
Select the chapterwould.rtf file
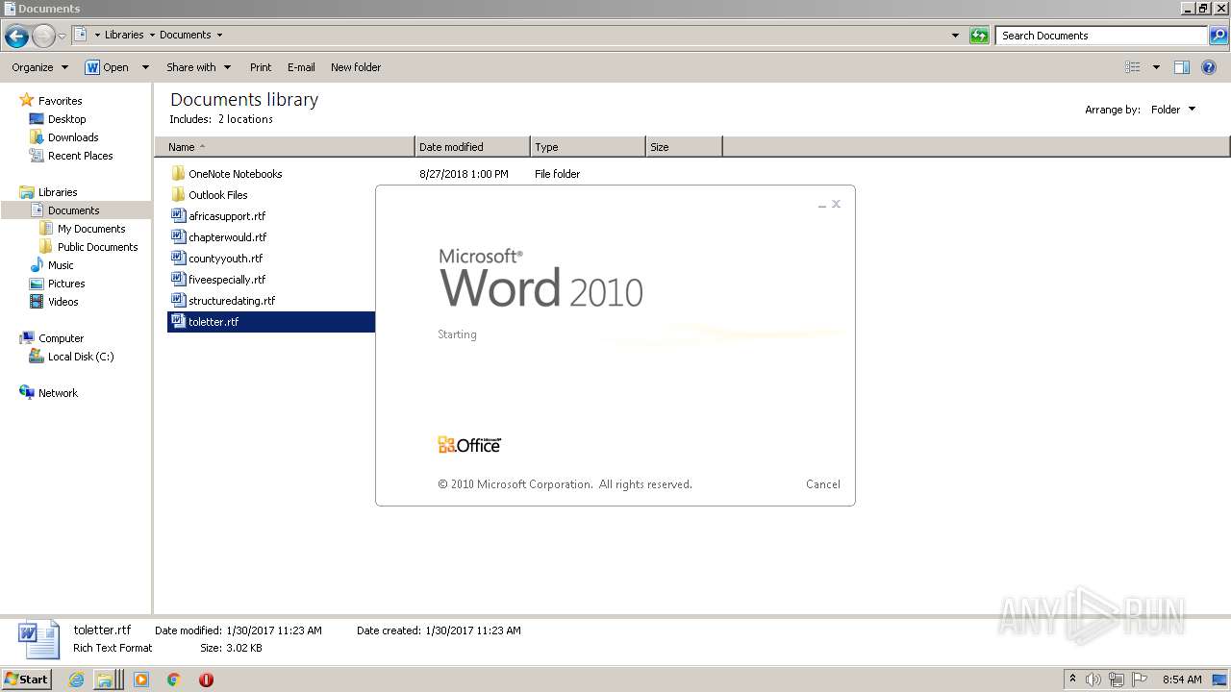227,237
